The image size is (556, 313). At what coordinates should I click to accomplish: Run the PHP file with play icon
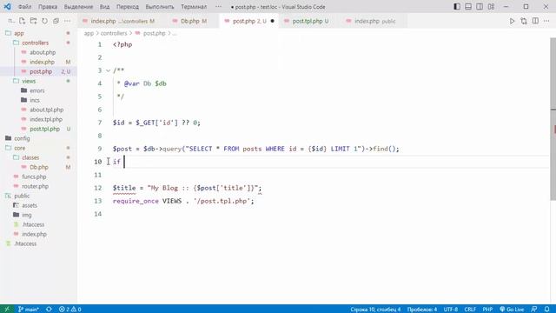coord(512,21)
